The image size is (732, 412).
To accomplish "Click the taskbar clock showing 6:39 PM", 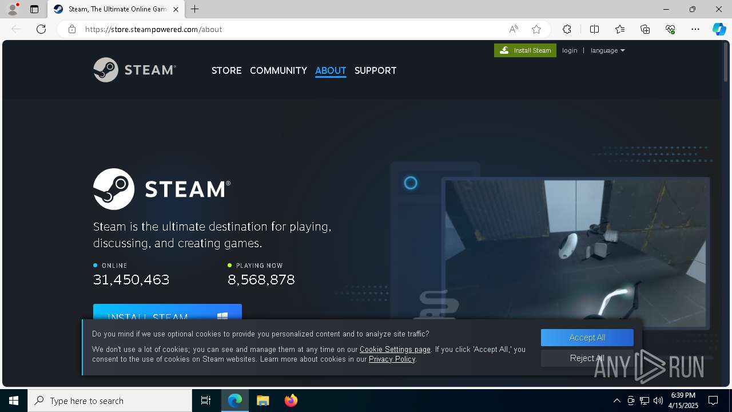I will point(684,401).
